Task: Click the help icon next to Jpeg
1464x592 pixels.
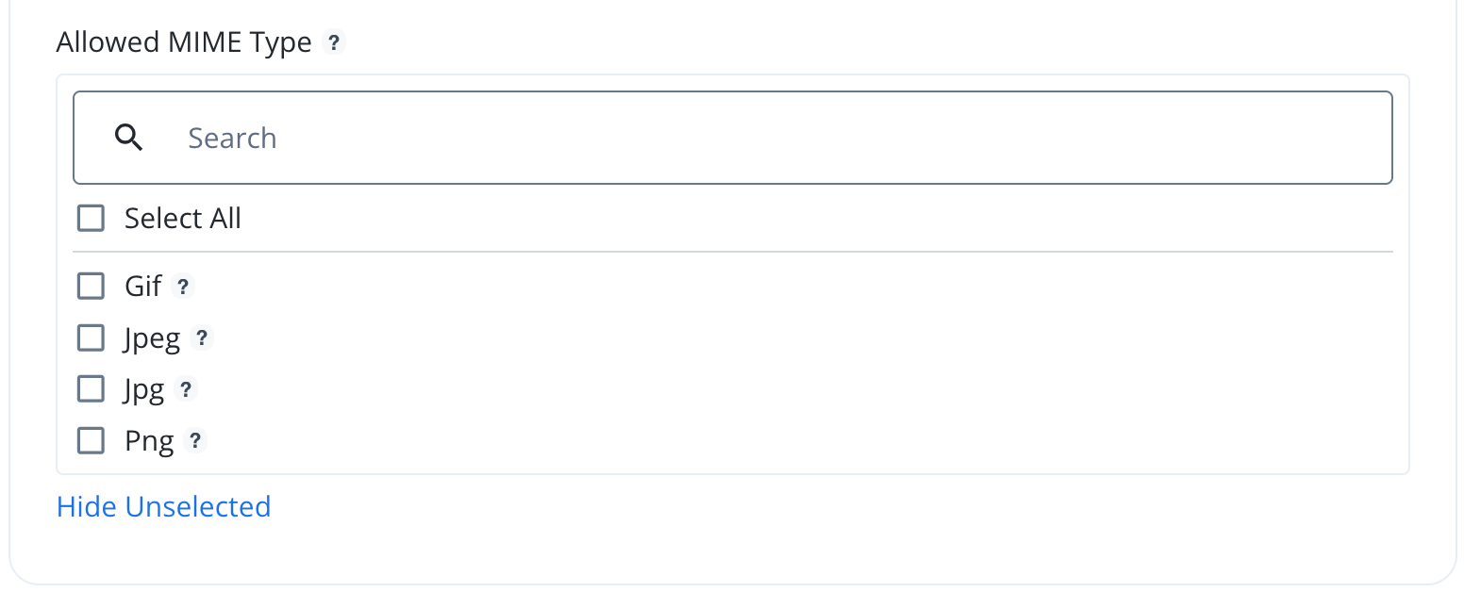Action: coord(204,337)
